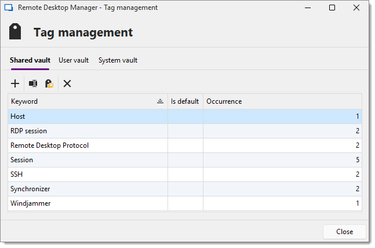Add a new tag with plus icon
The width and height of the screenshot is (375, 248).
(15, 83)
